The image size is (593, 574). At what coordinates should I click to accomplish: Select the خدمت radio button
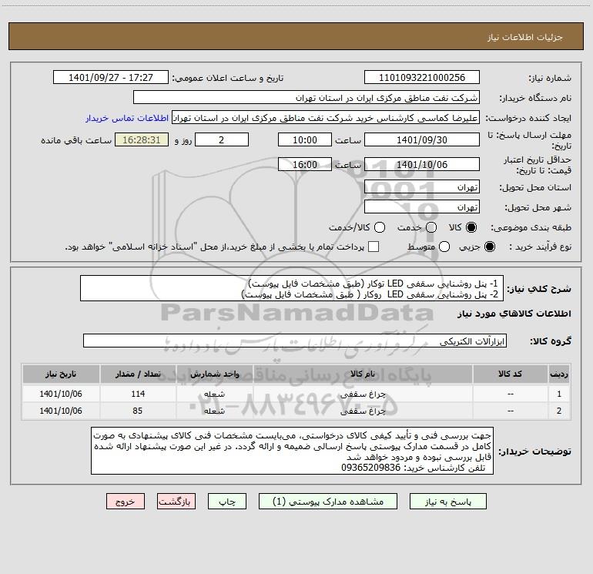tap(431, 227)
